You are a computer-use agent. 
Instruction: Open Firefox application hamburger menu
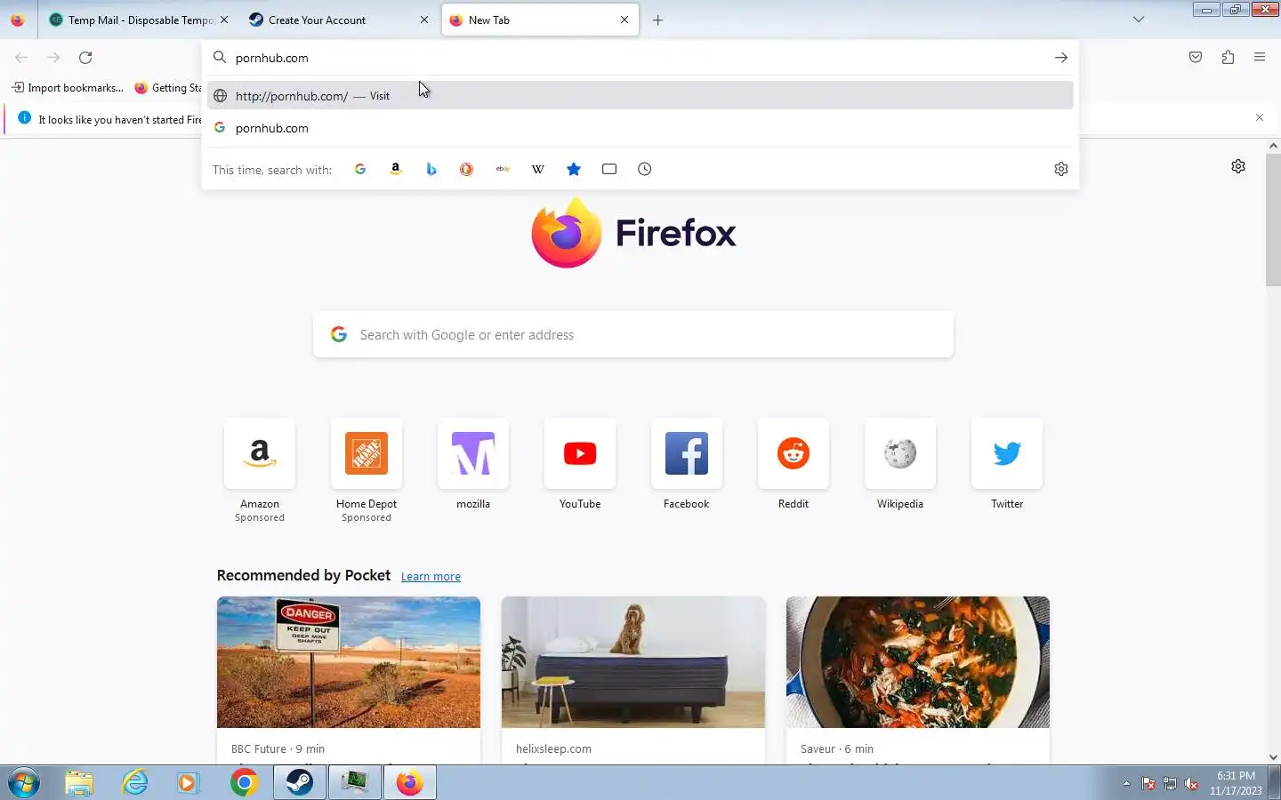point(1260,58)
